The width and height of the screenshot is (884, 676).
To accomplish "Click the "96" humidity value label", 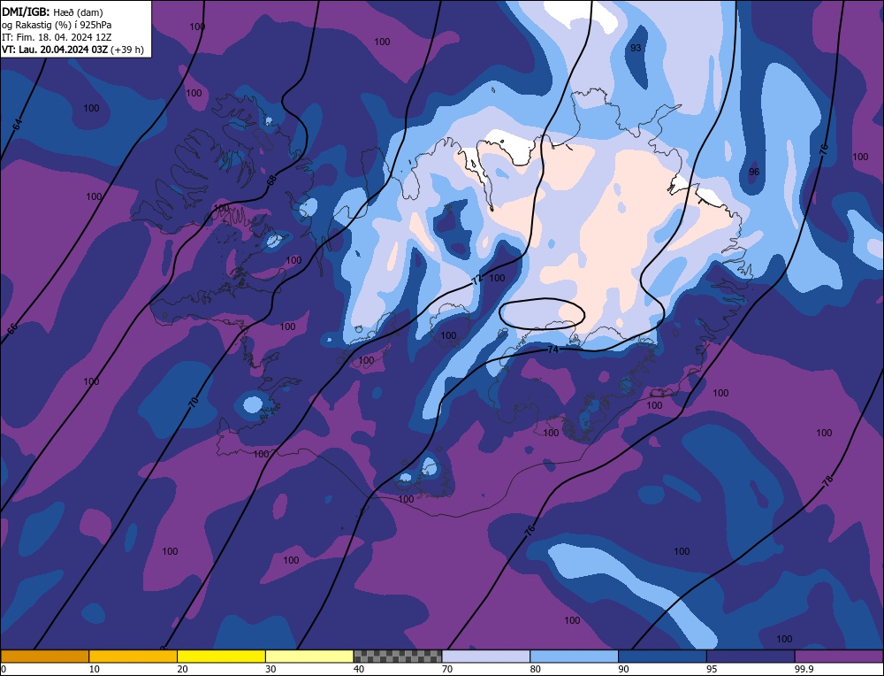I will pos(754,172).
